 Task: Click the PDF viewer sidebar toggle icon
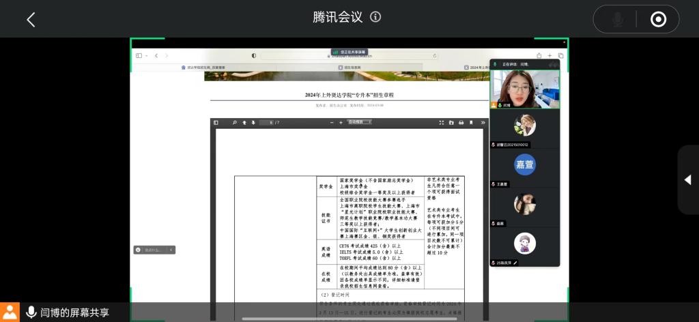[x=216, y=123]
